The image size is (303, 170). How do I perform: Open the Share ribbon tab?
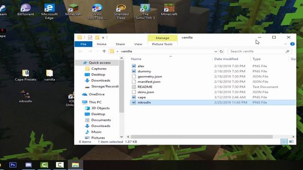point(120,44)
